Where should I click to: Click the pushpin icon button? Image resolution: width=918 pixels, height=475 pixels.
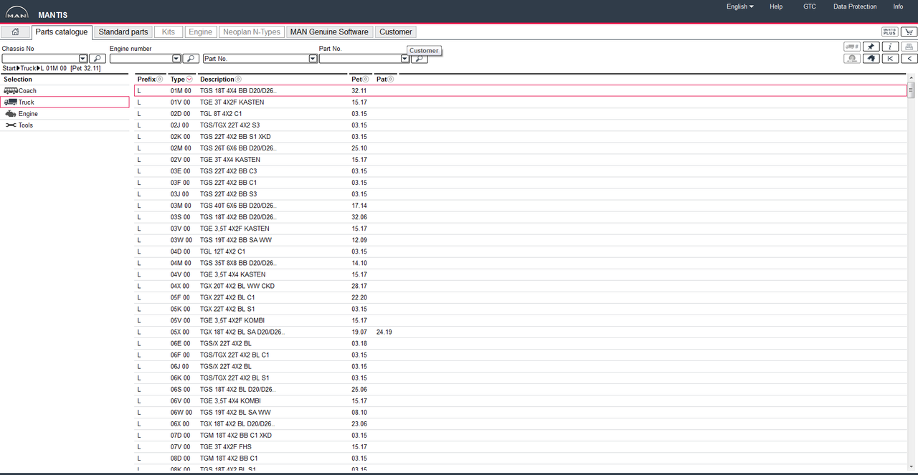tap(871, 47)
